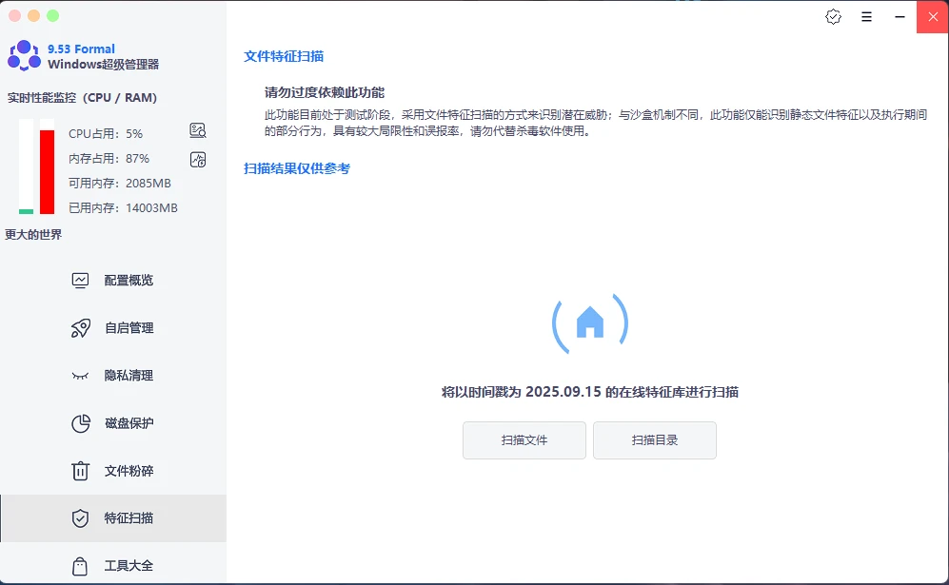The height and width of the screenshot is (585, 949).
Task: Click the memory graph monitor icon
Action: tap(197, 159)
